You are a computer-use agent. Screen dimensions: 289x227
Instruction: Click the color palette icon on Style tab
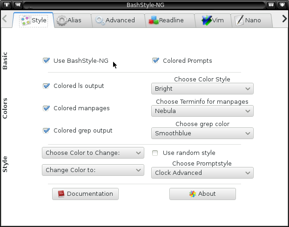(x=26, y=20)
